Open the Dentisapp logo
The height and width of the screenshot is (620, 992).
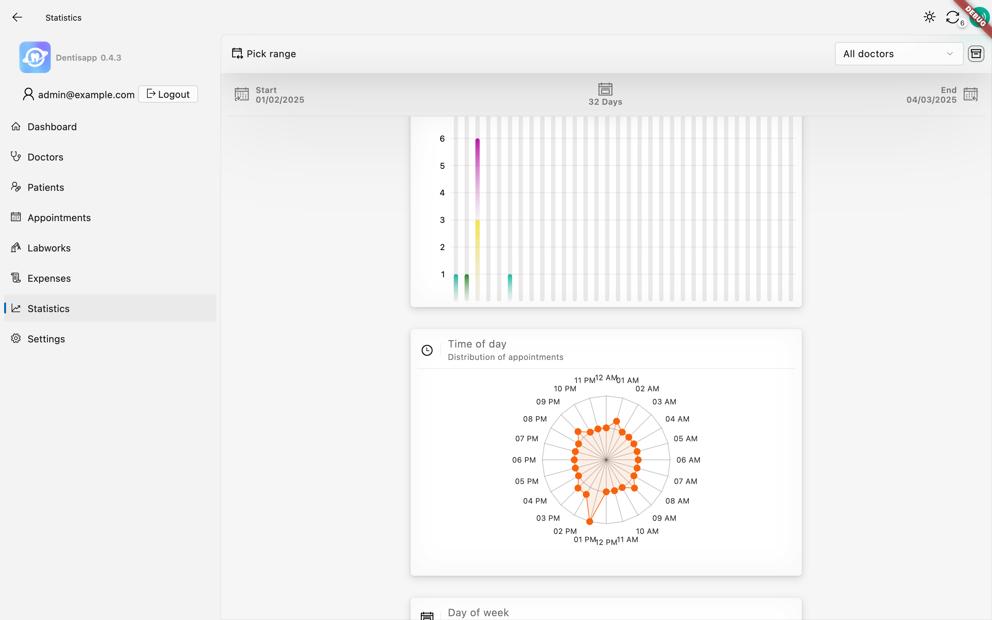click(x=35, y=58)
